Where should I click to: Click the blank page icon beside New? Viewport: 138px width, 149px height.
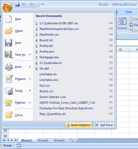pos(8,19)
